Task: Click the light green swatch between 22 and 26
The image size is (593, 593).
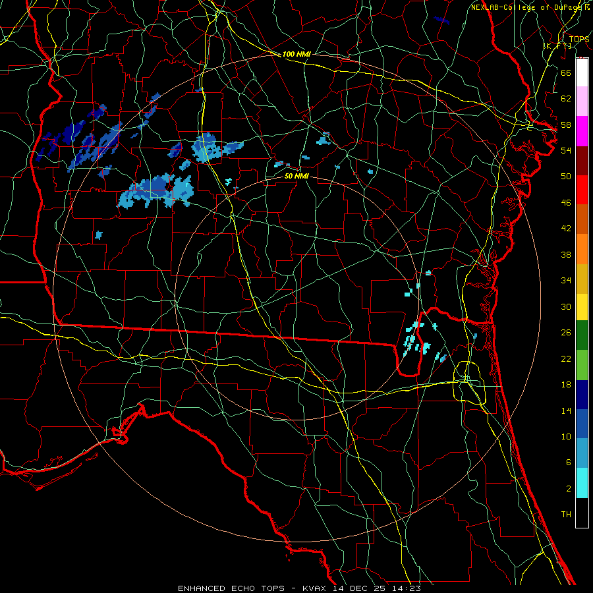Action: (x=582, y=365)
